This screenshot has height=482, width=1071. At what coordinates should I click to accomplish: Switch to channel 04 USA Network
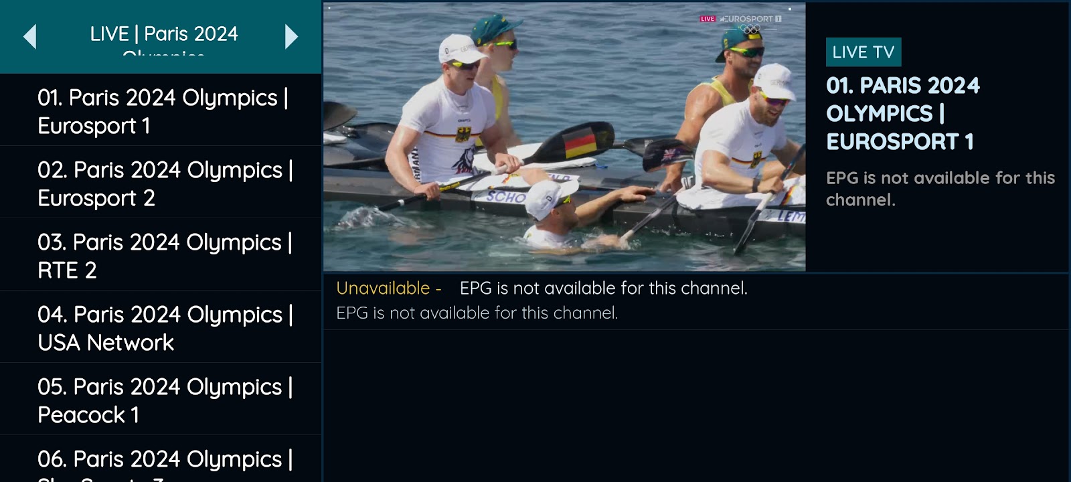point(161,328)
